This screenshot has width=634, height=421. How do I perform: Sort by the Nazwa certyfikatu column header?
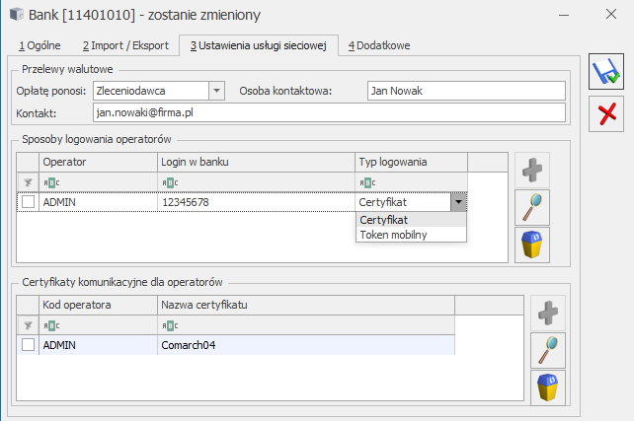pos(306,305)
